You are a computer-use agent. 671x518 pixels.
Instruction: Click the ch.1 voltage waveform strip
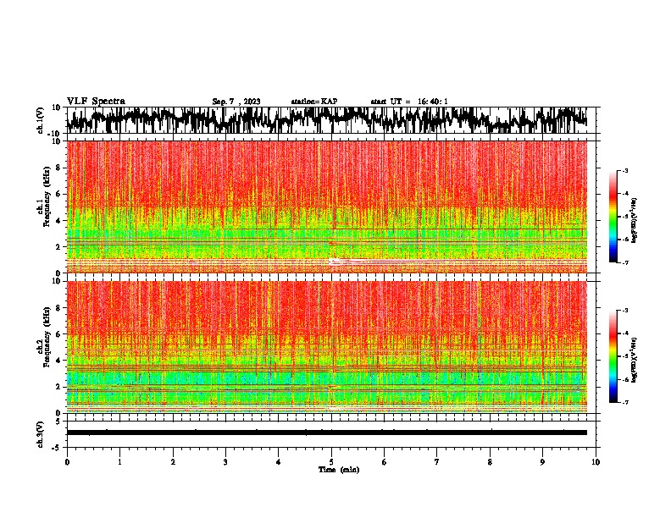point(327,120)
